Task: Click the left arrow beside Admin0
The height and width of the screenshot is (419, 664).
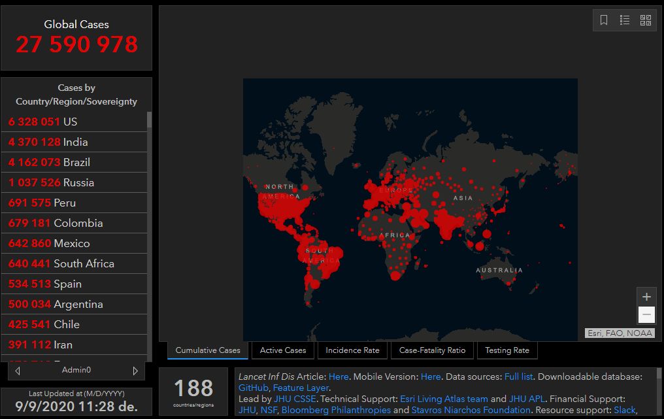Action: pos(18,371)
